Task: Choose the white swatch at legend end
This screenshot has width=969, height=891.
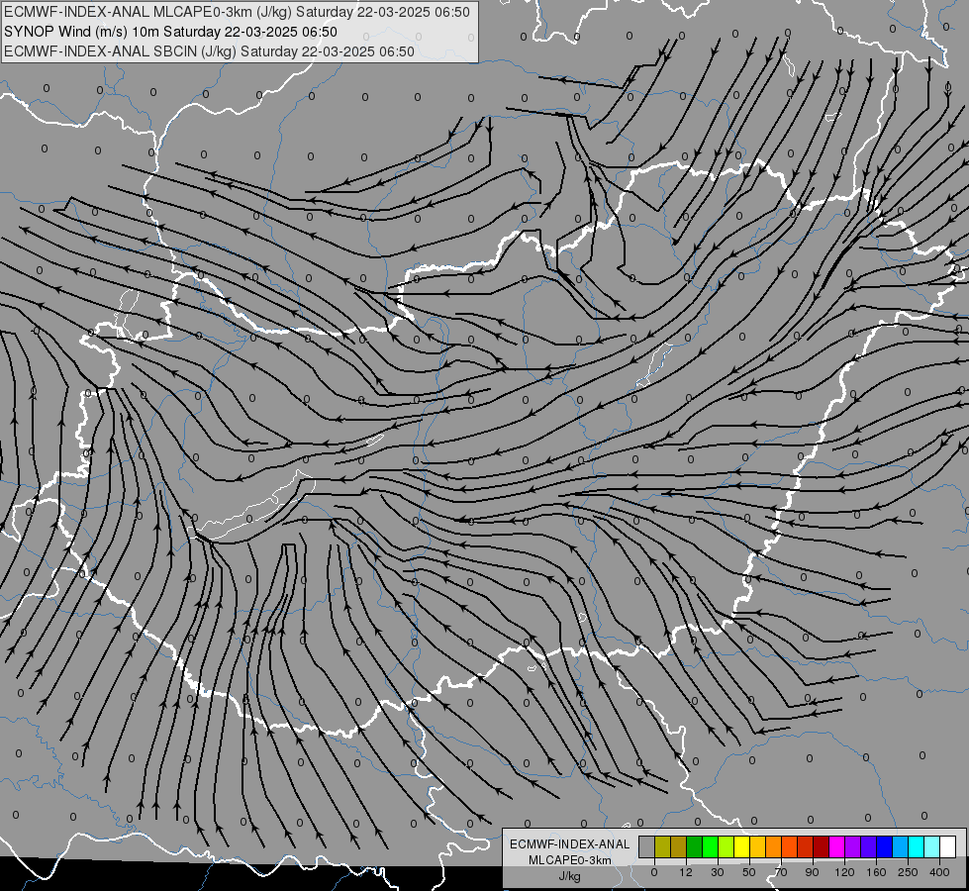Action: pyautogui.click(x=947, y=846)
